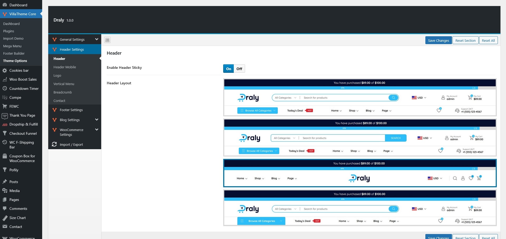Click the Checkout Funnel filter icon

pos(5,133)
